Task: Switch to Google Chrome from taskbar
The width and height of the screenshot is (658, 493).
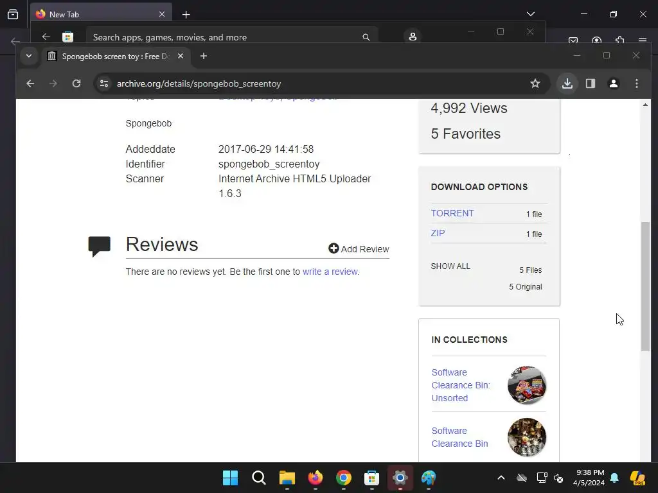Action: [x=344, y=478]
